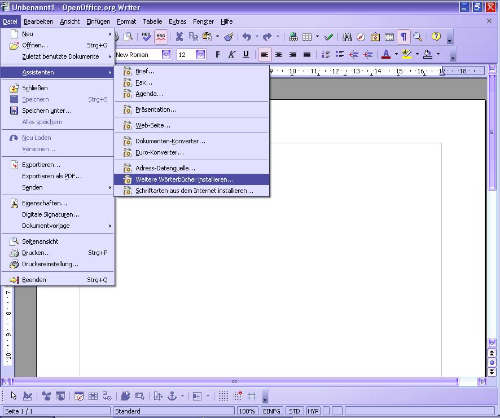Click the Data Sources icon

tap(389, 37)
